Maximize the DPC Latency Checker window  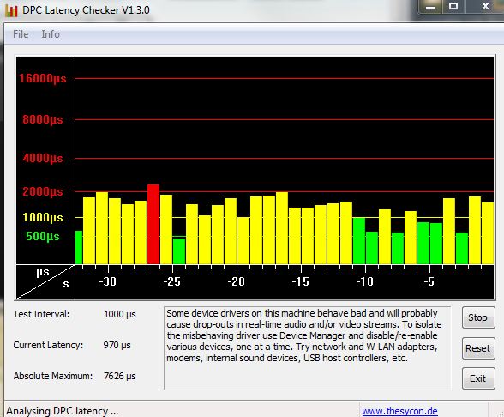pos(453,7)
